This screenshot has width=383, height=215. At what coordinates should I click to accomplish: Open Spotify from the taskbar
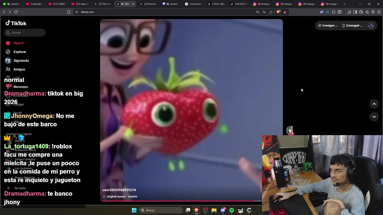(x=232, y=210)
